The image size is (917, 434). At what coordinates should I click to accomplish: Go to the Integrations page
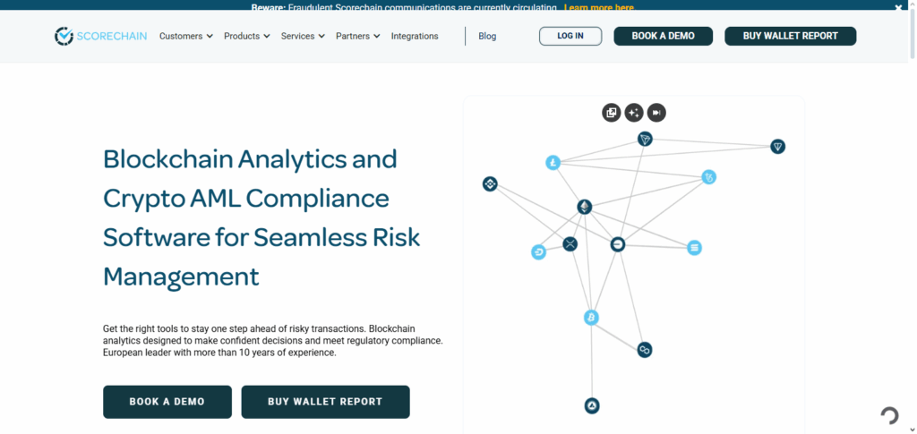click(x=415, y=37)
